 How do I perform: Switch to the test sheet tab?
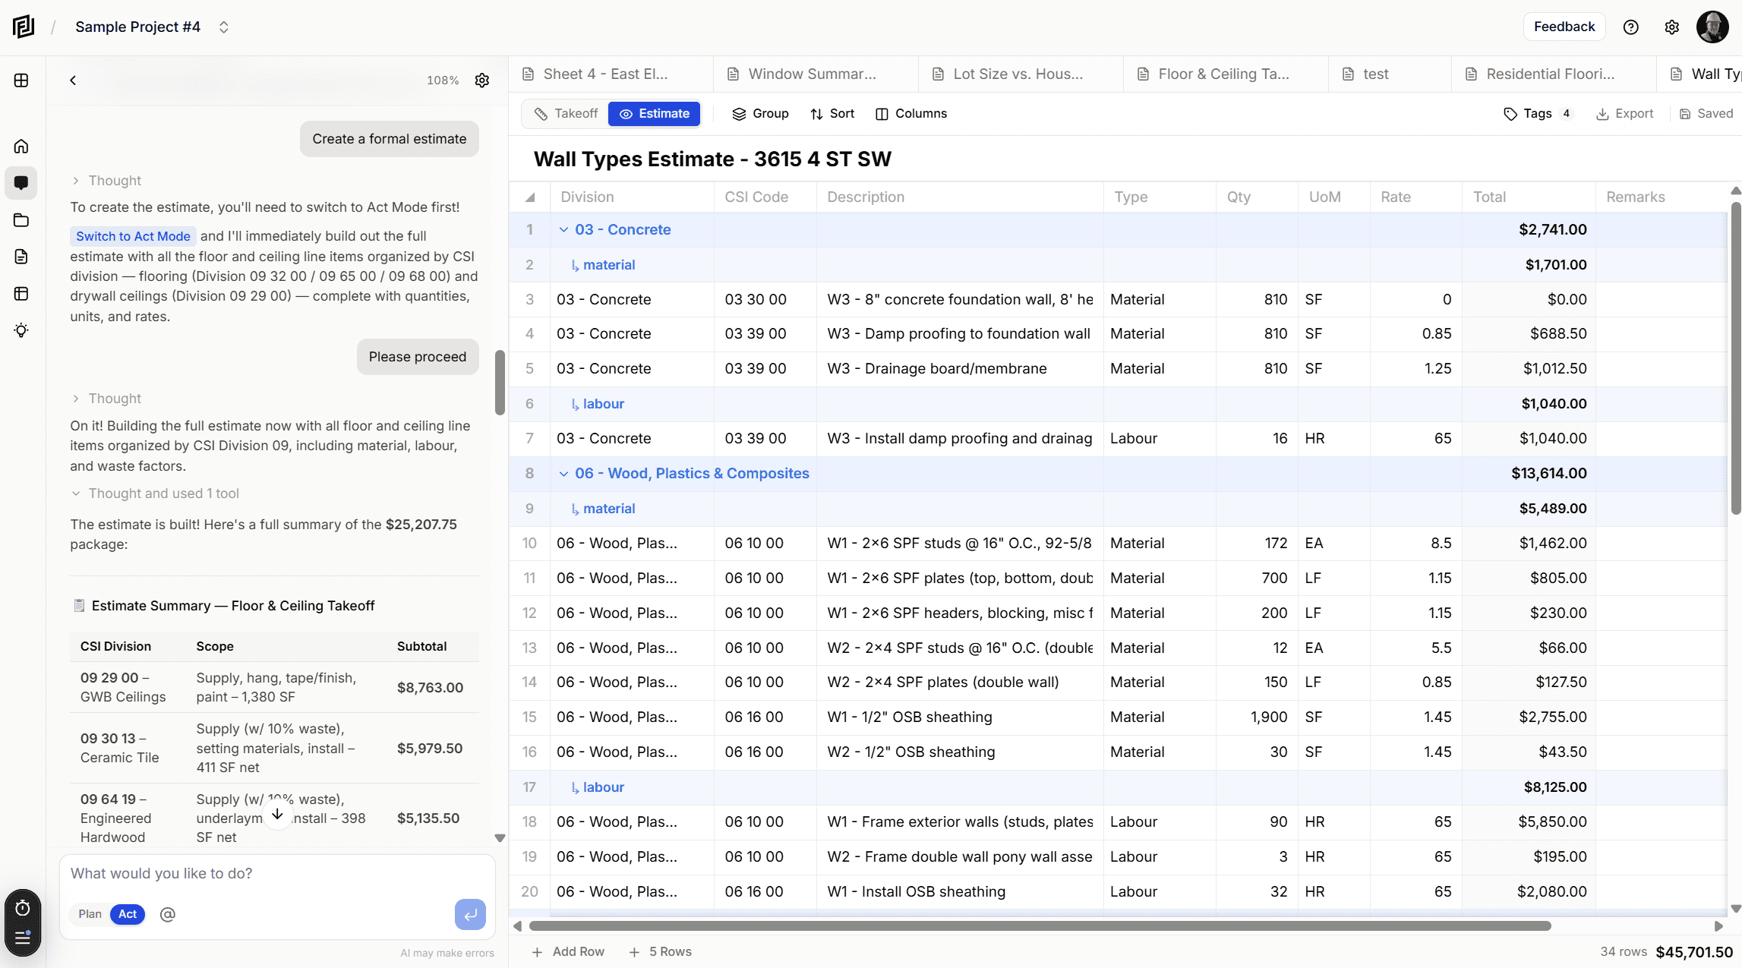(x=1374, y=74)
